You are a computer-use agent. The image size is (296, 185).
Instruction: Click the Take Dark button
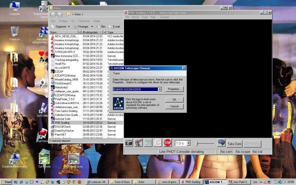234,144
